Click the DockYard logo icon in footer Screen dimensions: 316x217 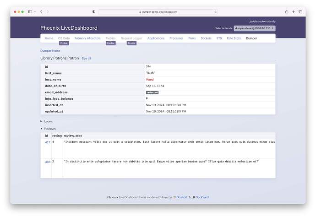point(193,197)
